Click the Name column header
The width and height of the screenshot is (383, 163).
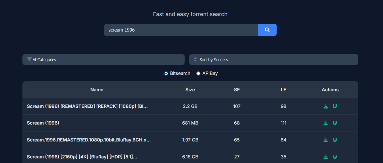point(97,90)
